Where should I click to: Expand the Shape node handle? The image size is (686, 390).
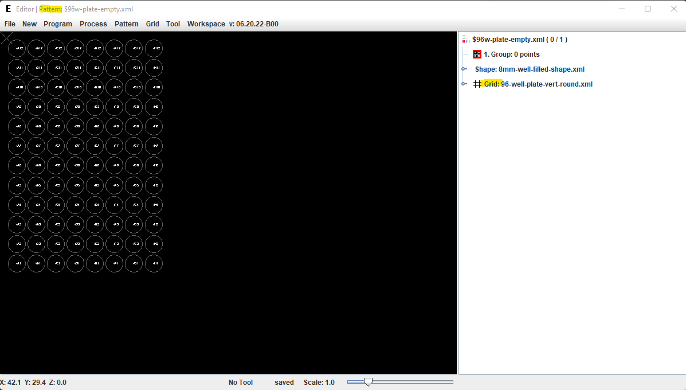(x=464, y=69)
